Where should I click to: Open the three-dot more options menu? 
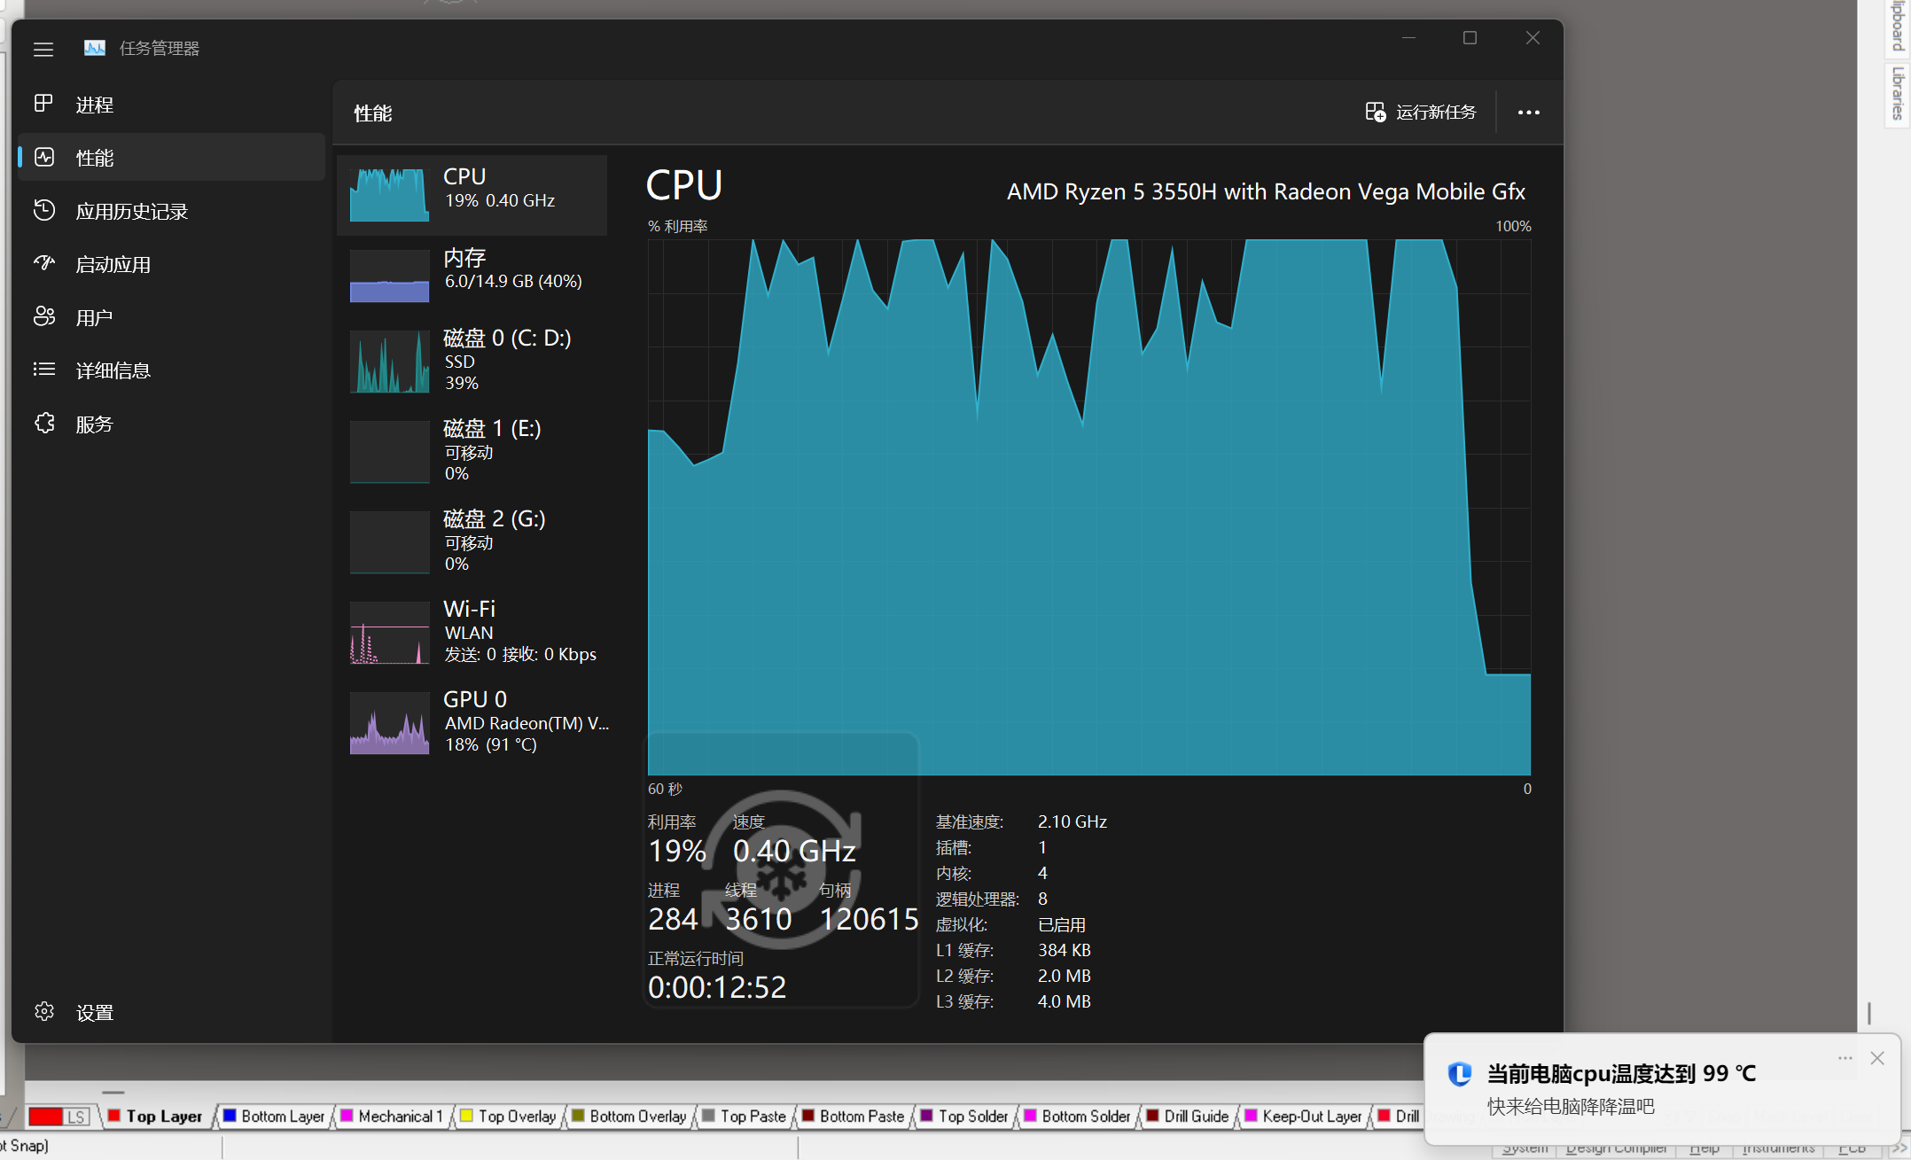coord(1529,113)
